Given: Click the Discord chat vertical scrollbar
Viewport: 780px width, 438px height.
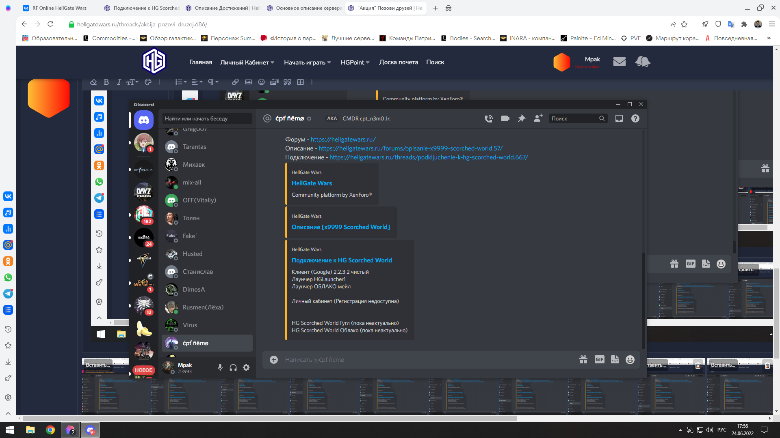Looking at the screenshot, I should (643, 300).
